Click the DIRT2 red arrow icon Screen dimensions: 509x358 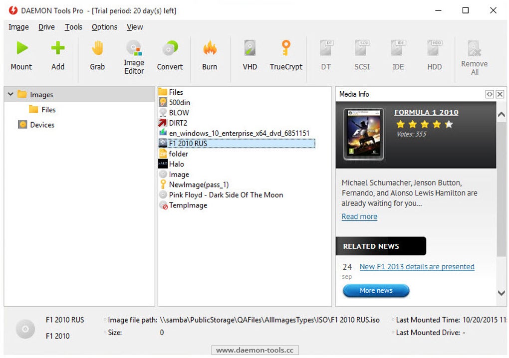click(x=163, y=123)
